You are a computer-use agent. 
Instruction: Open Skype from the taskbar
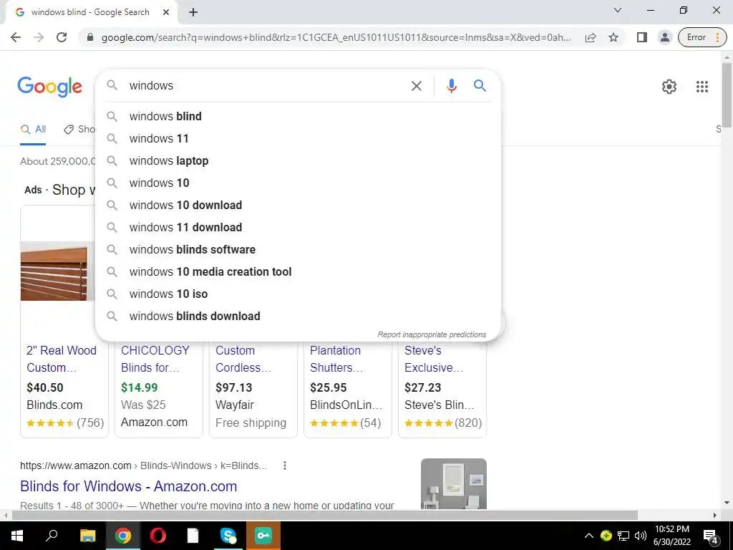228,536
